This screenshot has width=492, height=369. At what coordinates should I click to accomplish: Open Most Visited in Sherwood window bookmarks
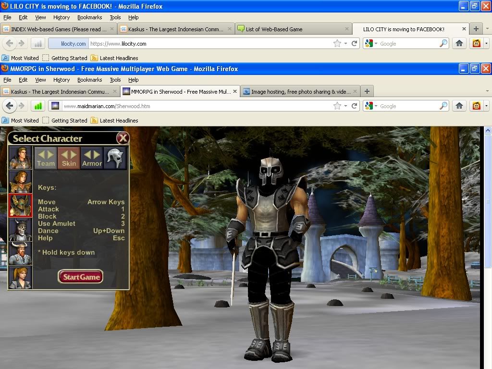pyautogui.click(x=20, y=121)
